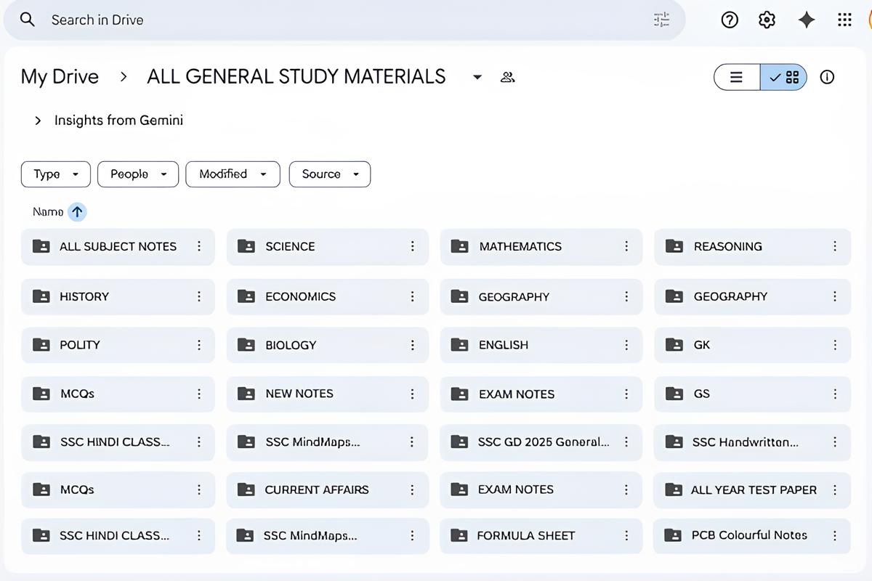Open the Source filter chip
The height and width of the screenshot is (581, 872).
(x=330, y=174)
